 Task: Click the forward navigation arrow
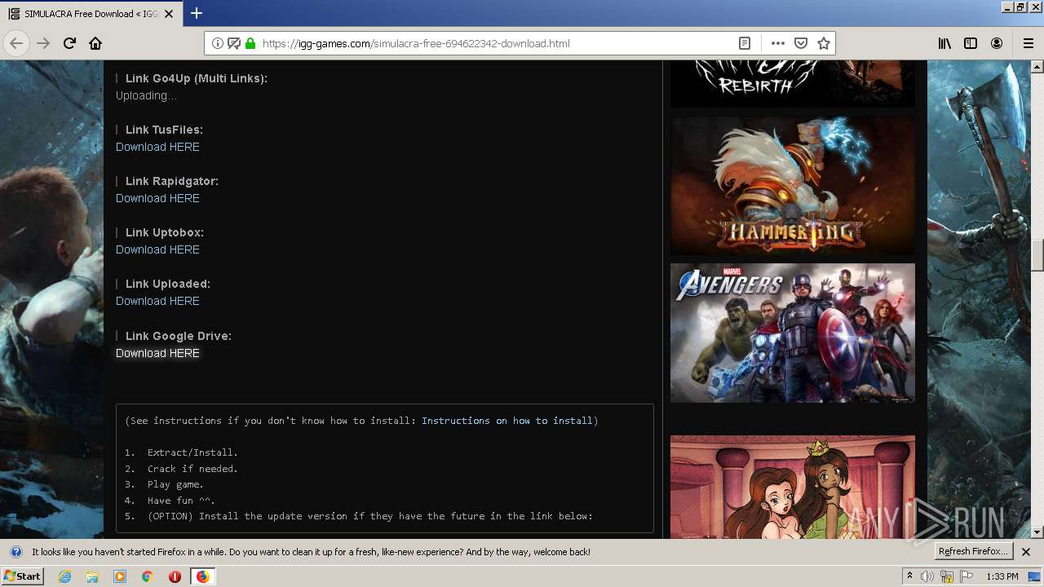click(x=43, y=43)
